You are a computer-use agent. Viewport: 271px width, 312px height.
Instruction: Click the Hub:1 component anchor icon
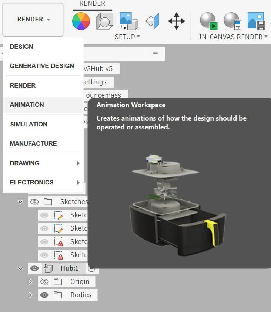click(48, 268)
